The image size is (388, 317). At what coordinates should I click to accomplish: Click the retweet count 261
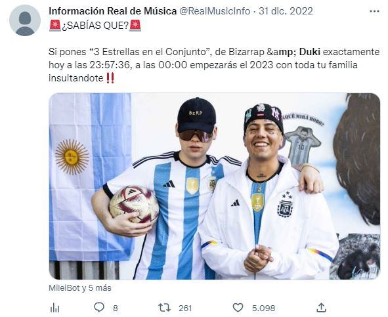pyautogui.click(x=185, y=308)
